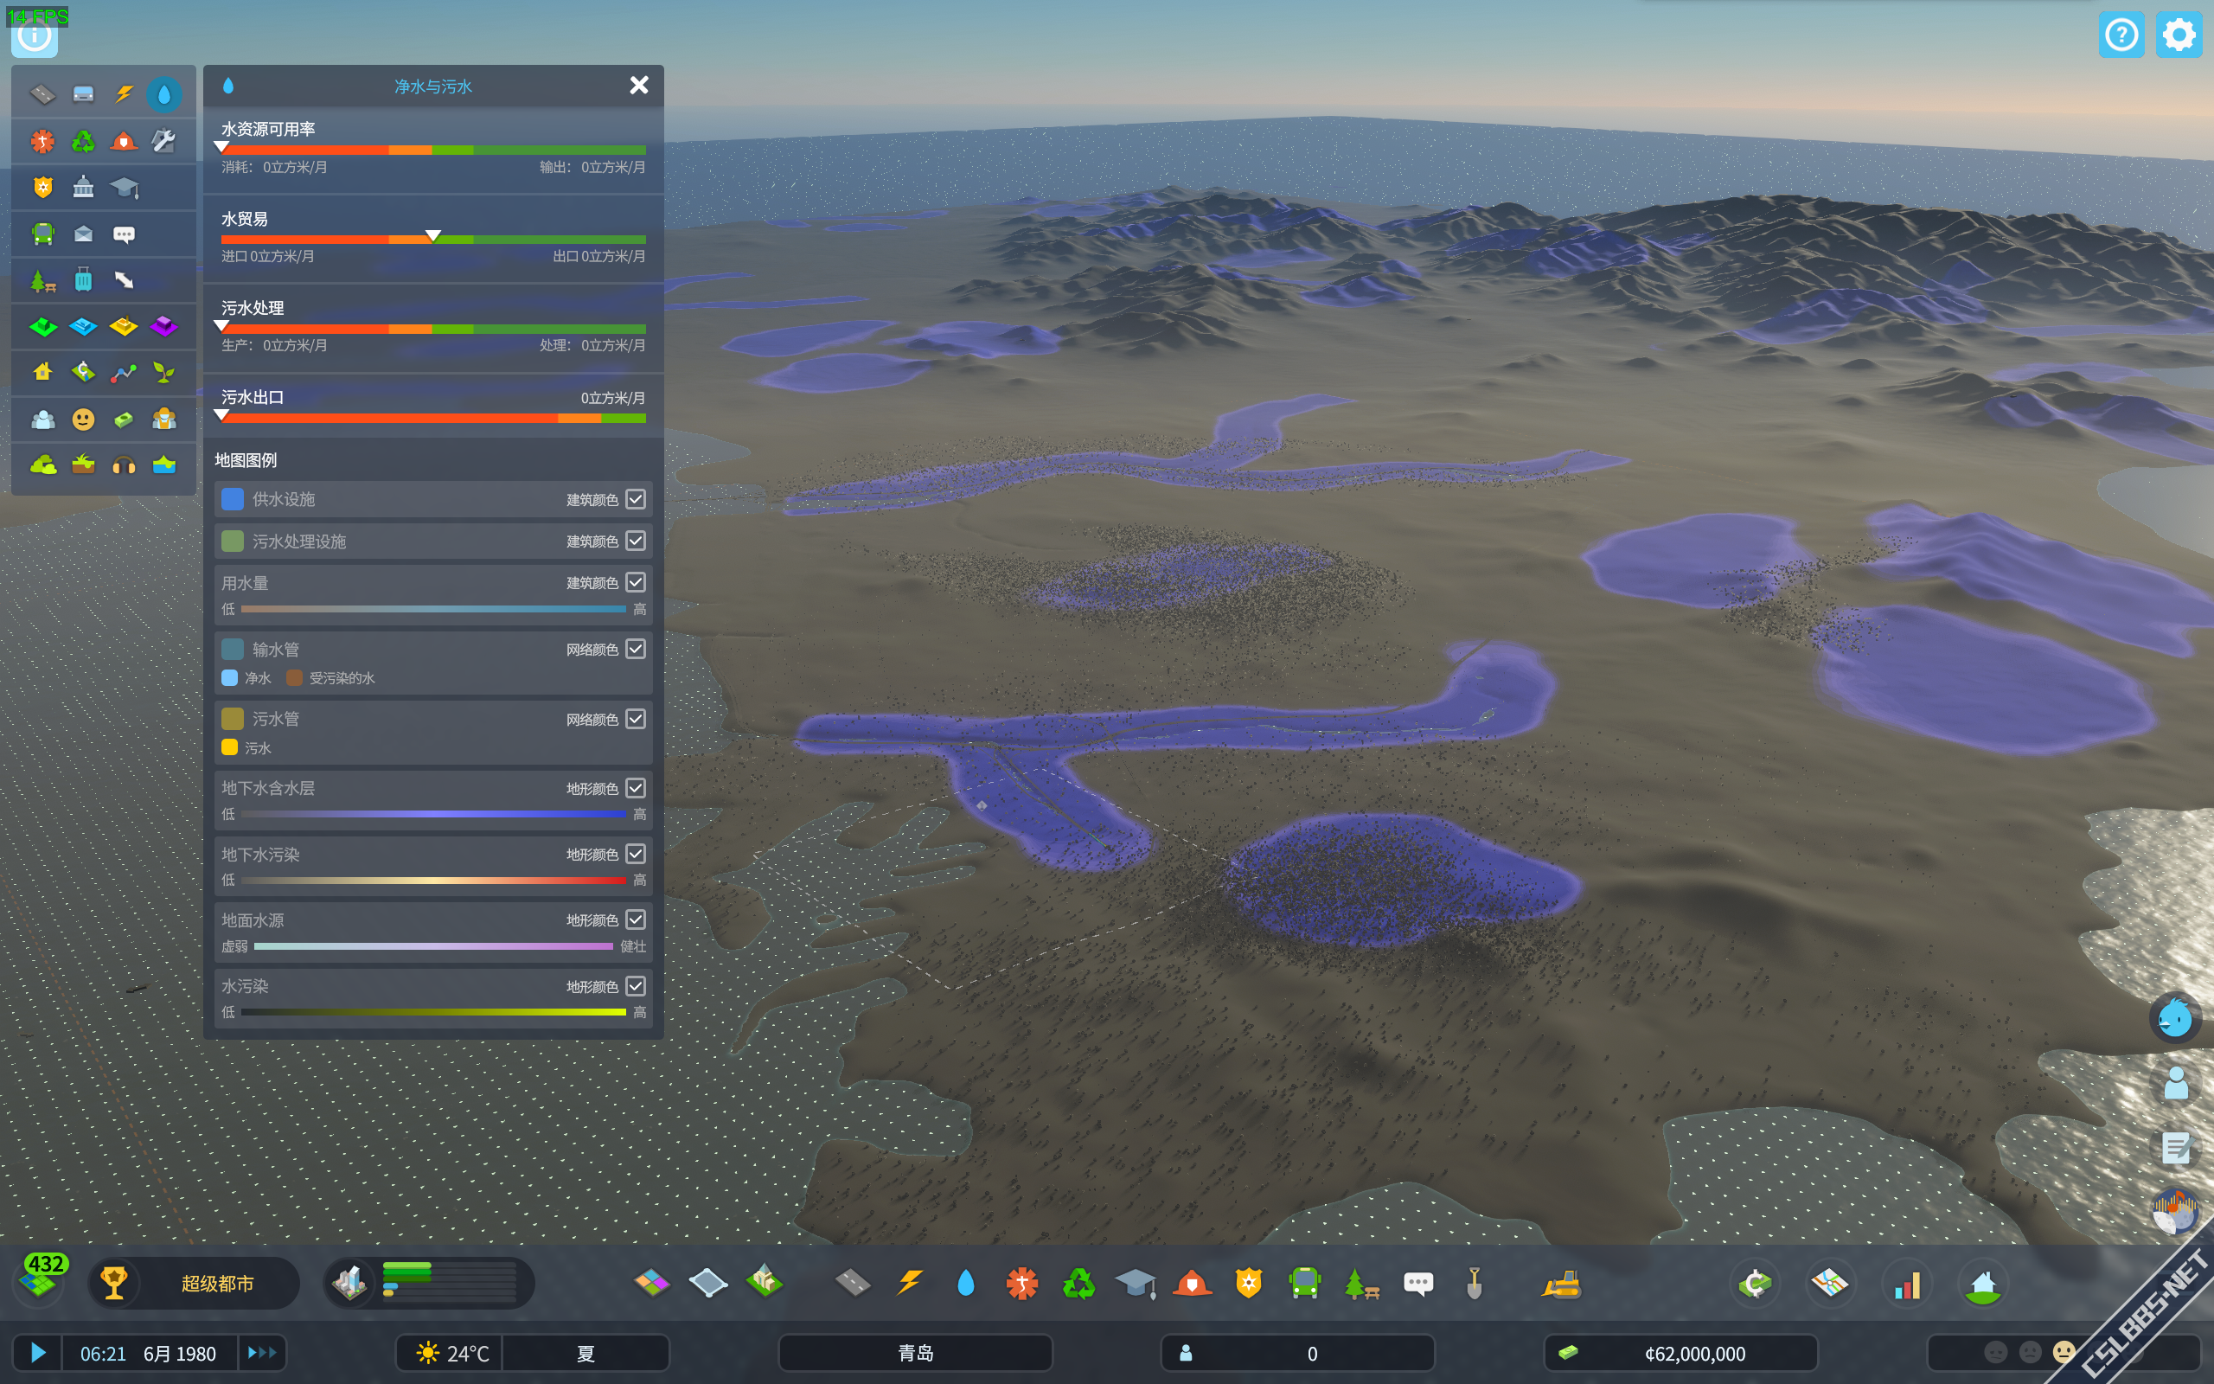
Task: Open the parks tree and bench info view
Action: pos(43,280)
